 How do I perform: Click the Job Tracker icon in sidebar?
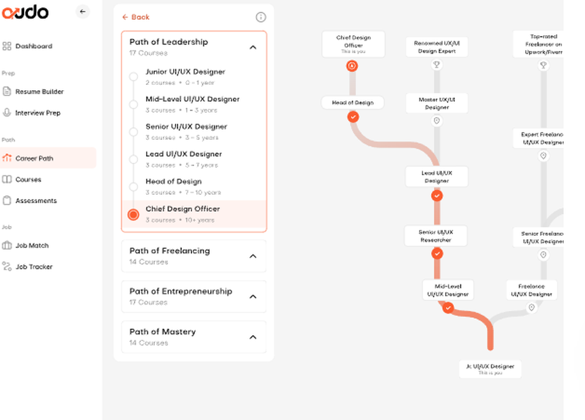click(6, 266)
